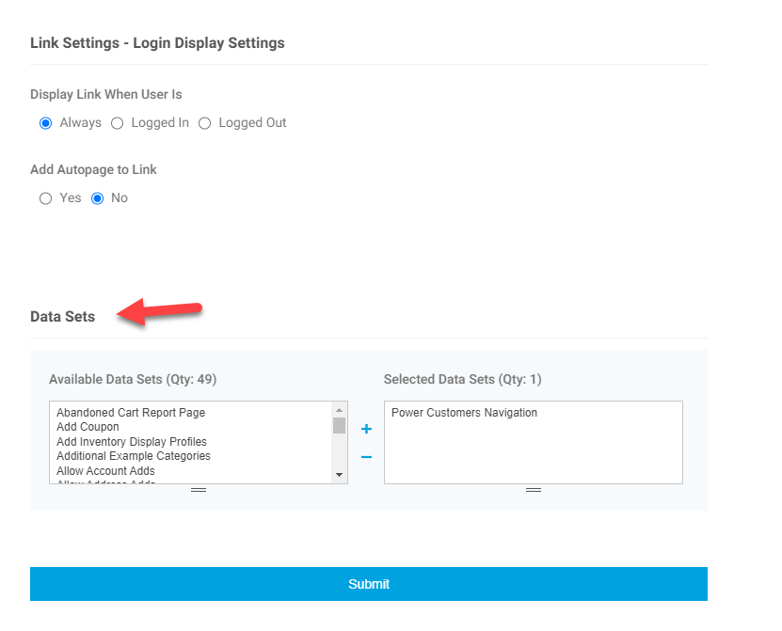782x631 pixels.
Task: Click the available list scrollbar down arrow
Action: point(339,475)
